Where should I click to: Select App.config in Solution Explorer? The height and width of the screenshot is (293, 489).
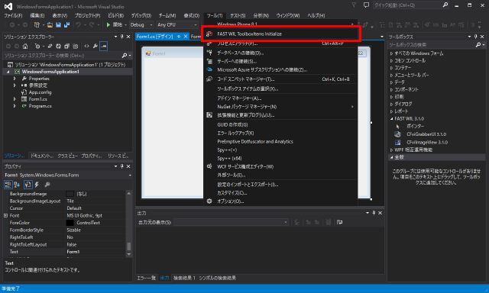point(40,92)
